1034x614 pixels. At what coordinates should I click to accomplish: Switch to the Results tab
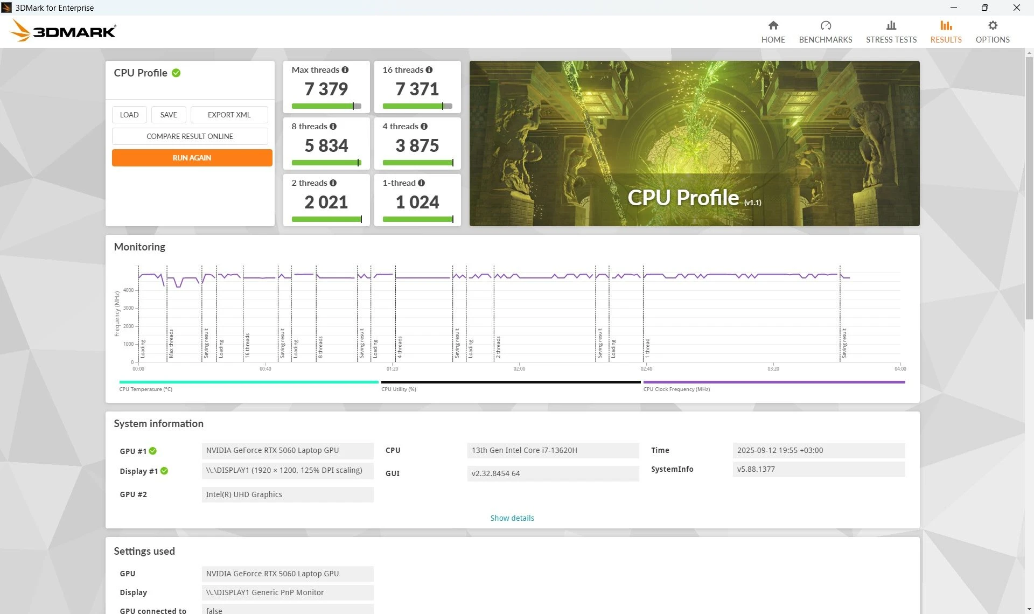pos(945,32)
